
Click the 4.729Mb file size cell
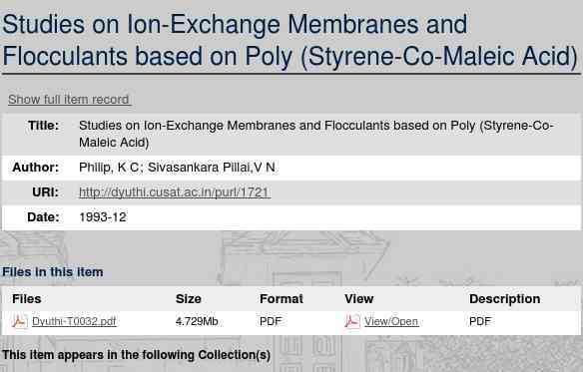197,321
